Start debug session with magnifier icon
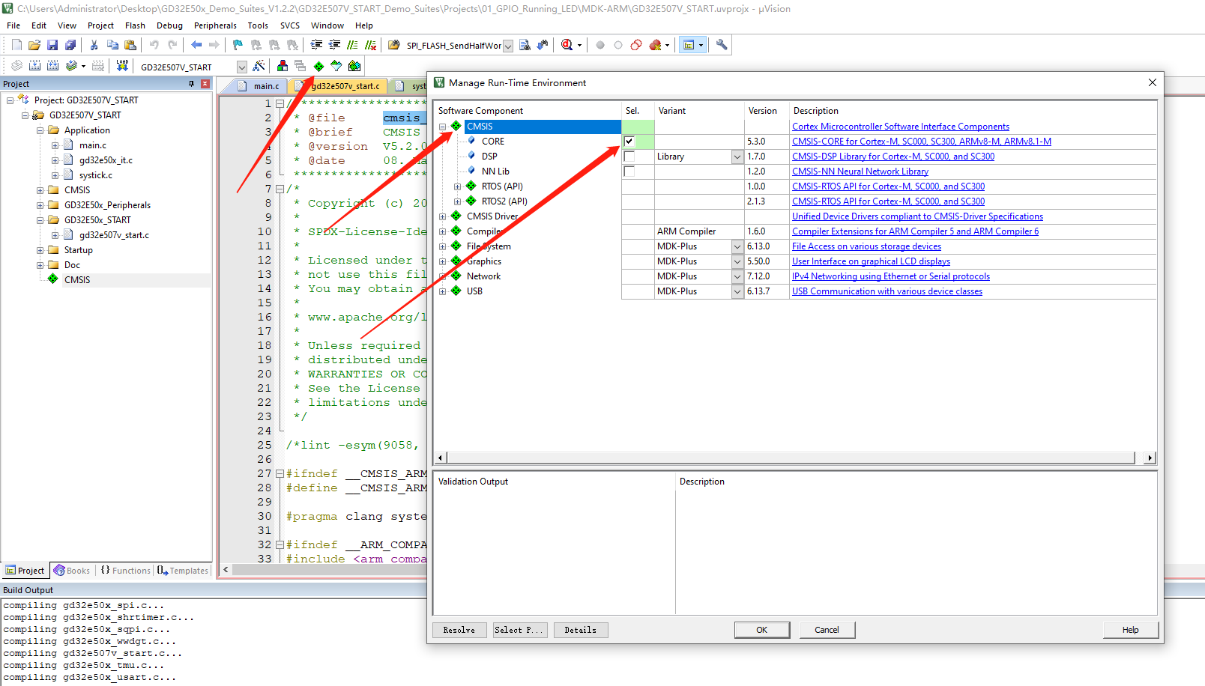 [567, 45]
